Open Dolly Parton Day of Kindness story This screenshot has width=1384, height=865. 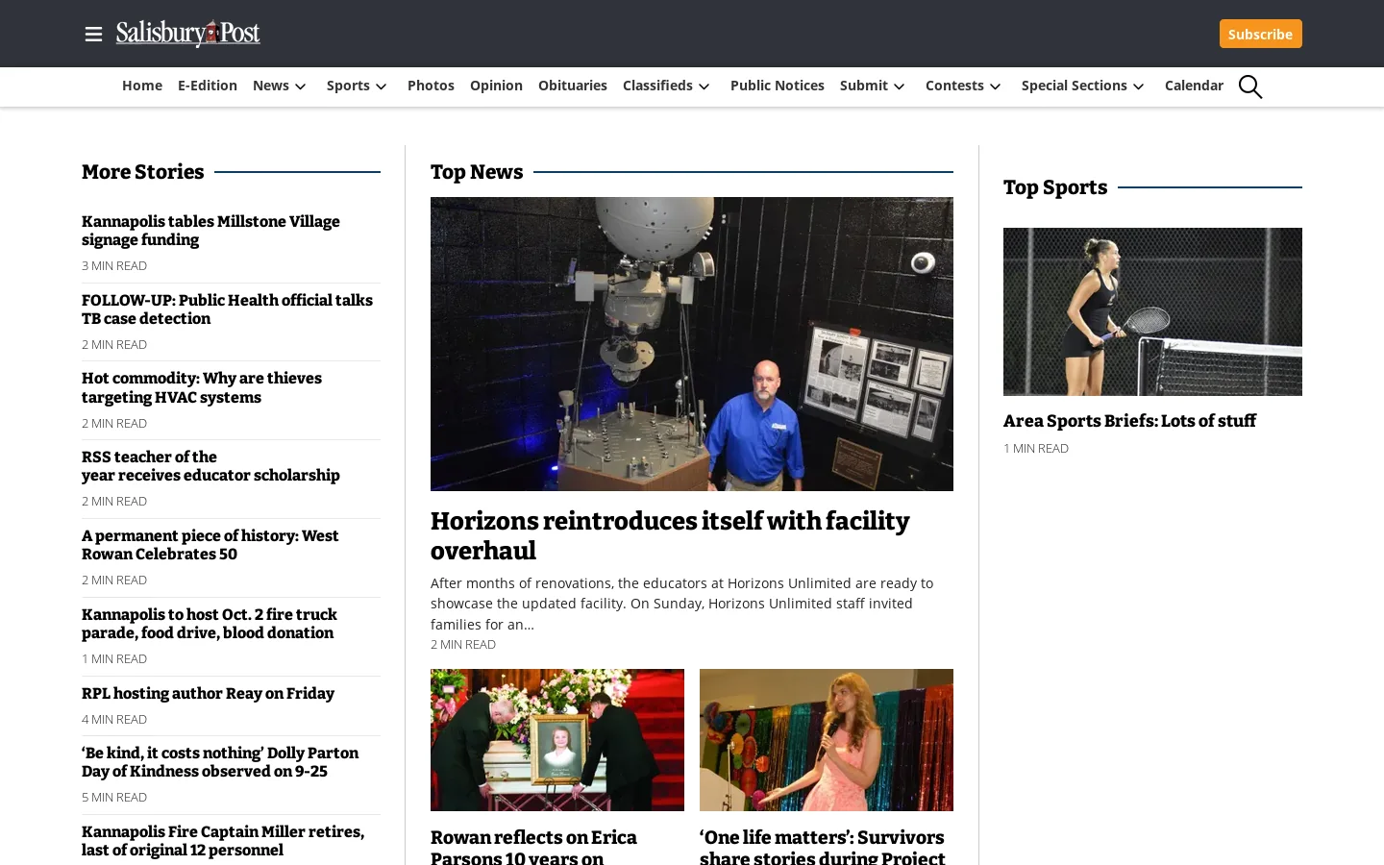[x=220, y=762]
